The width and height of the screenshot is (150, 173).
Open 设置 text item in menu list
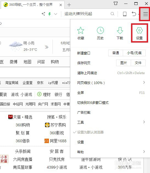(110, 142)
